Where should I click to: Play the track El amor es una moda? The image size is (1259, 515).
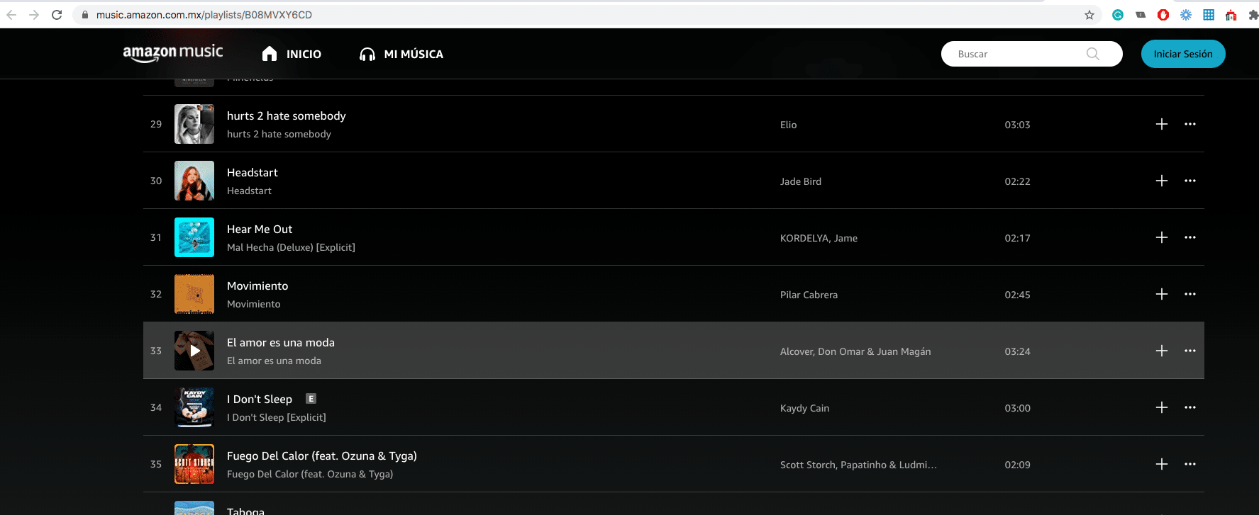pyautogui.click(x=194, y=351)
